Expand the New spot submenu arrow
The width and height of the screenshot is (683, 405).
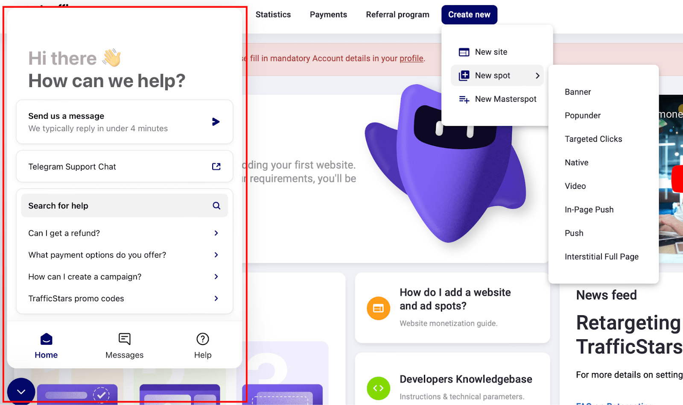point(537,76)
